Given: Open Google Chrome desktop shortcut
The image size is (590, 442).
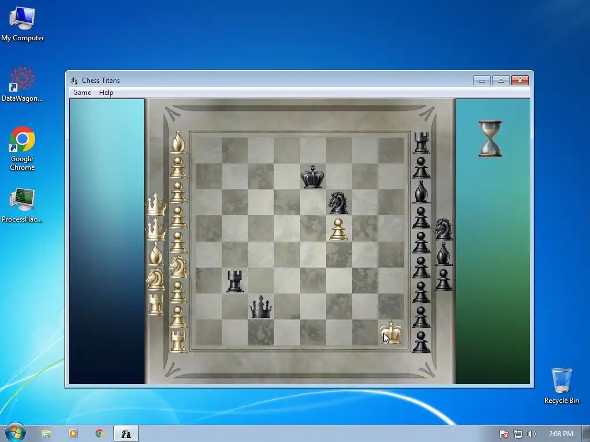Looking at the screenshot, I should click(22, 149).
